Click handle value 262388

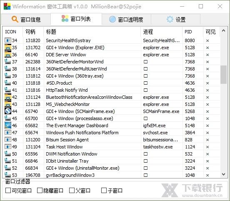click(x=33, y=62)
